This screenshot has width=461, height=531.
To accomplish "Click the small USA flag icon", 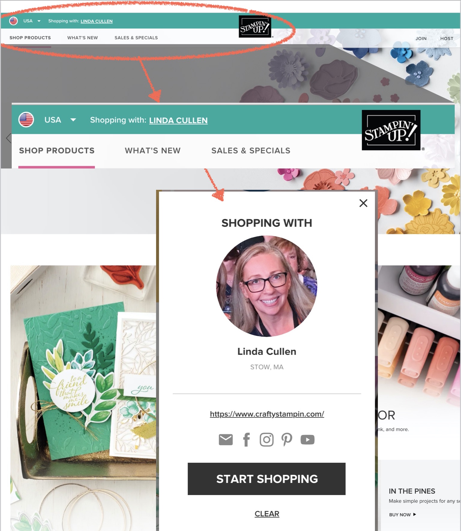I will click(14, 21).
